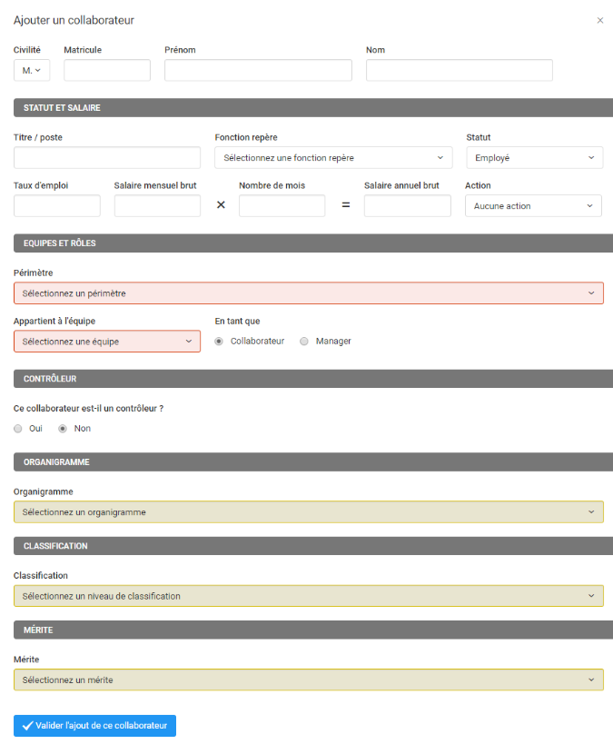This screenshot has height=754, width=613.
Task: Choose Oui for contrôleur question
Action: (18, 429)
